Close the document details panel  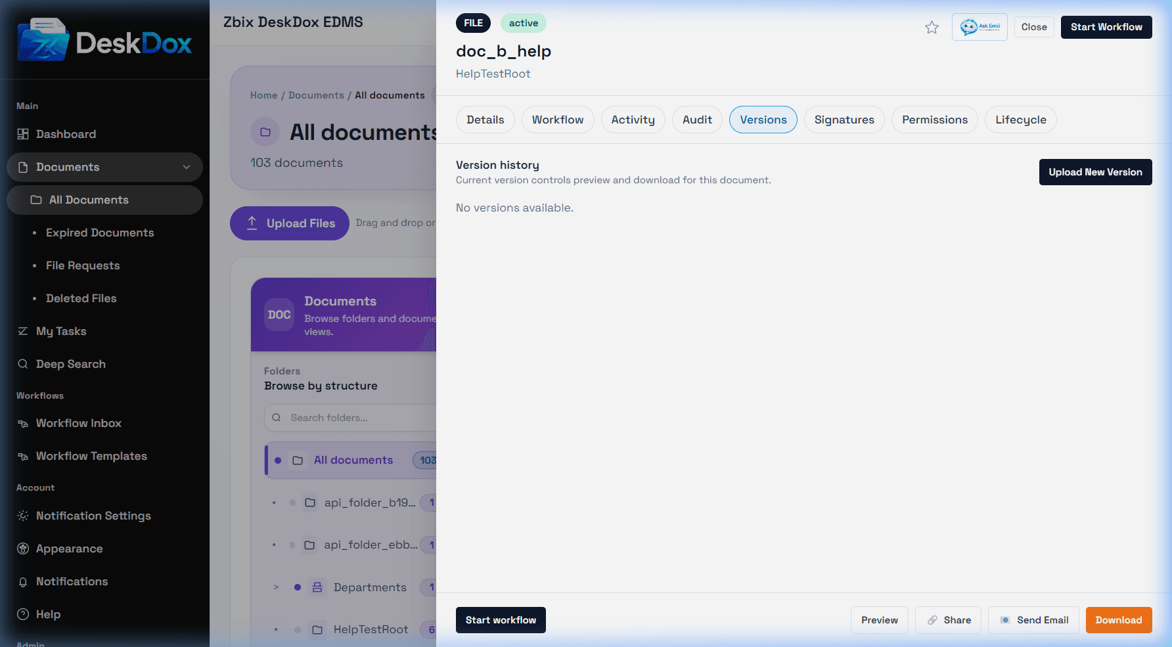pos(1034,27)
